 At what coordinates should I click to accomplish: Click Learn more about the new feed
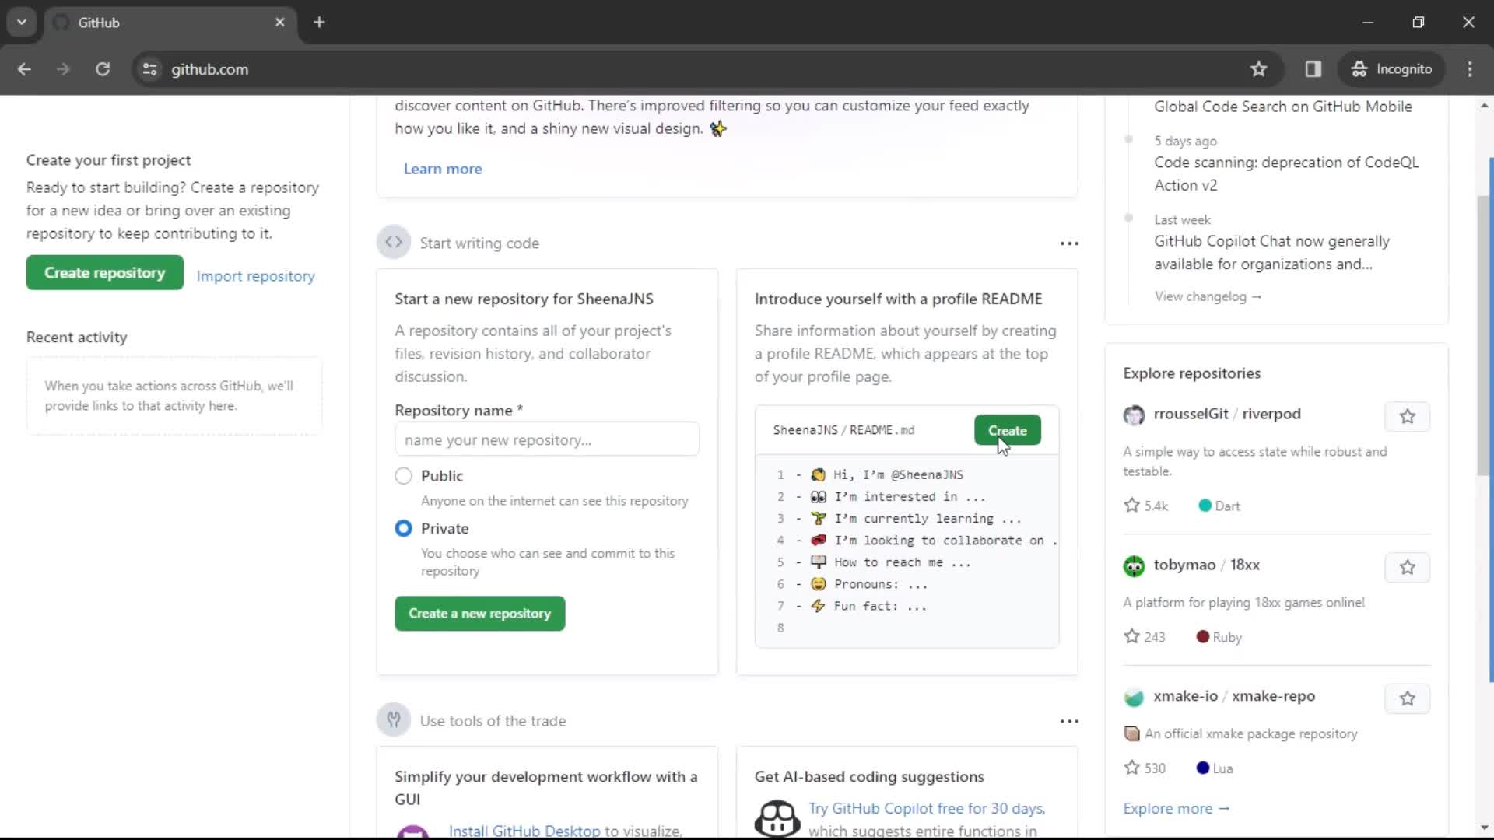[444, 168]
